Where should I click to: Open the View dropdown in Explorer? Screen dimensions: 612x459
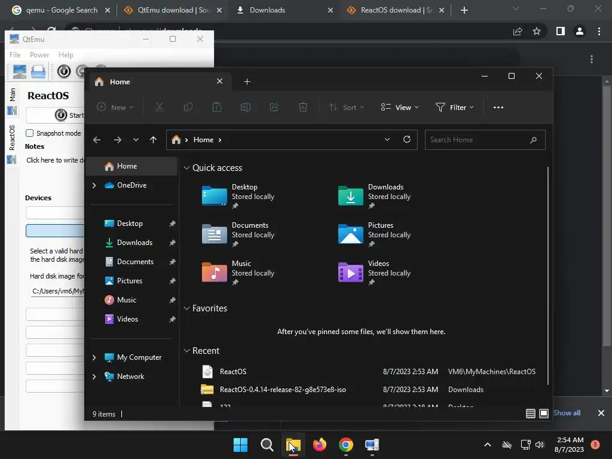[x=400, y=107]
